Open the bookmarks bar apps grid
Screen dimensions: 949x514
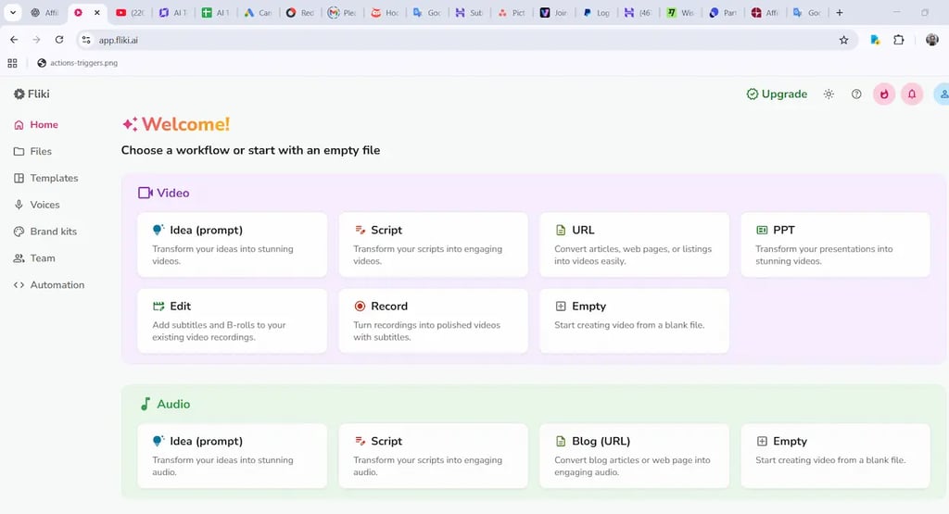coord(12,63)
